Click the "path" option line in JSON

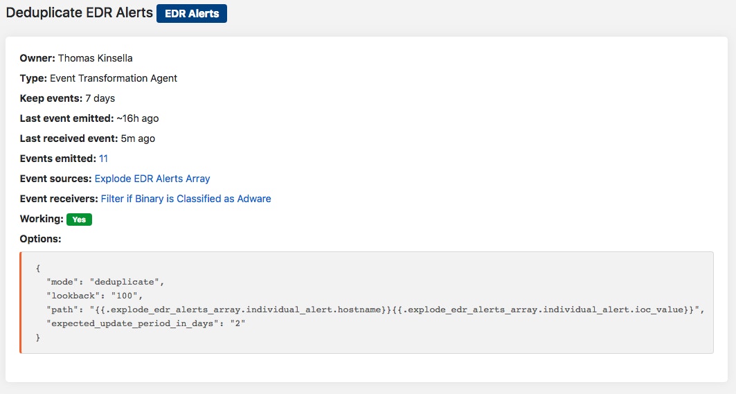tap(374, 310)
